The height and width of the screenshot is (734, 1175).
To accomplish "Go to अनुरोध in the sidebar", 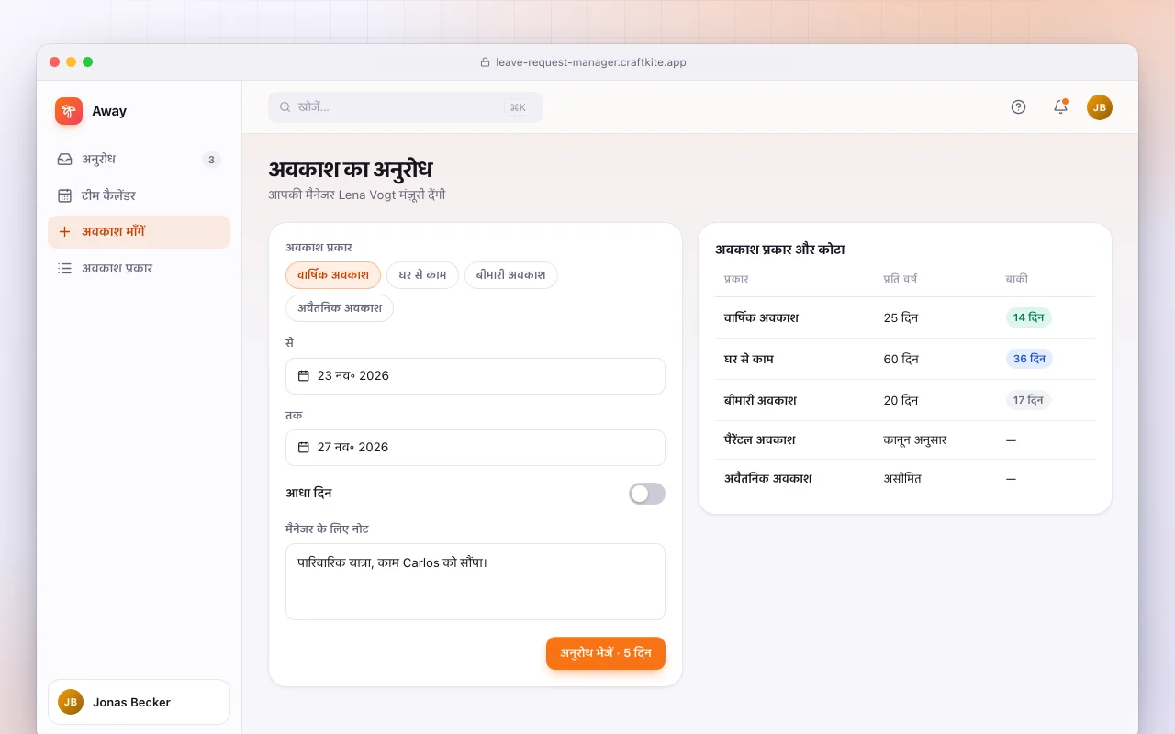I will coord(139,160).
